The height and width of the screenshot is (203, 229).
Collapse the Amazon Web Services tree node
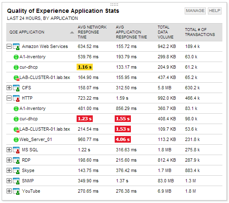(x=9, y=47)
